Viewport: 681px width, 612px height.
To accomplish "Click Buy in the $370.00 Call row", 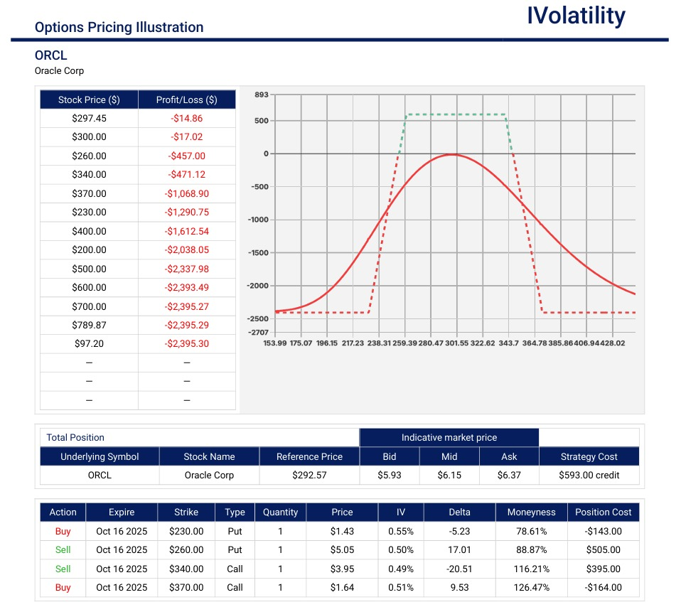I will pos(63,588).
